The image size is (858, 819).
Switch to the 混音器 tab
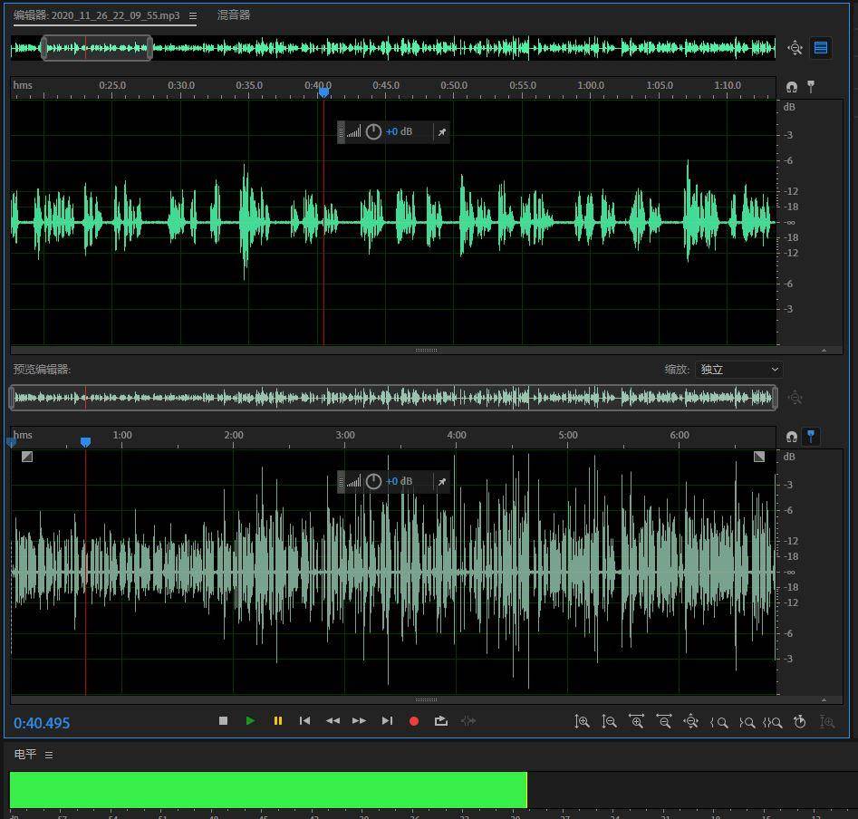(x=234, y=15)
